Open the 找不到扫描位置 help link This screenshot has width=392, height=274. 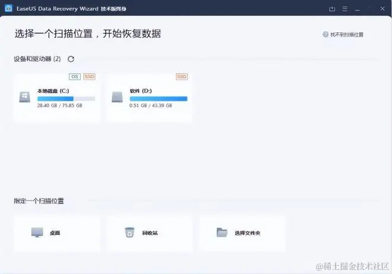coord(346,34)
